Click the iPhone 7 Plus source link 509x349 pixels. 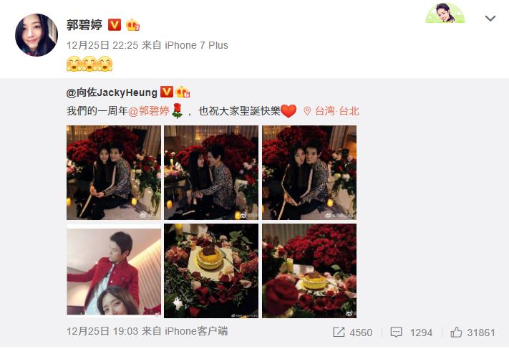pyautogui.click(x=196, y=45)
